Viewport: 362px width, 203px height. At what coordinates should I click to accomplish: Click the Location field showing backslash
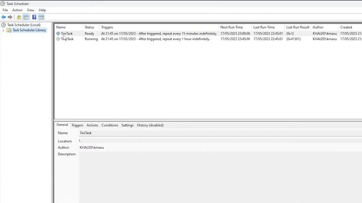click(x=221, y=141)
